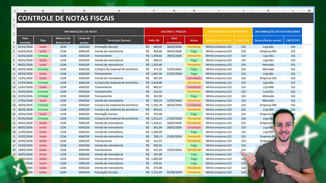Click the value cell 1.271,47
326x183 pixels.
click(154, 172)
